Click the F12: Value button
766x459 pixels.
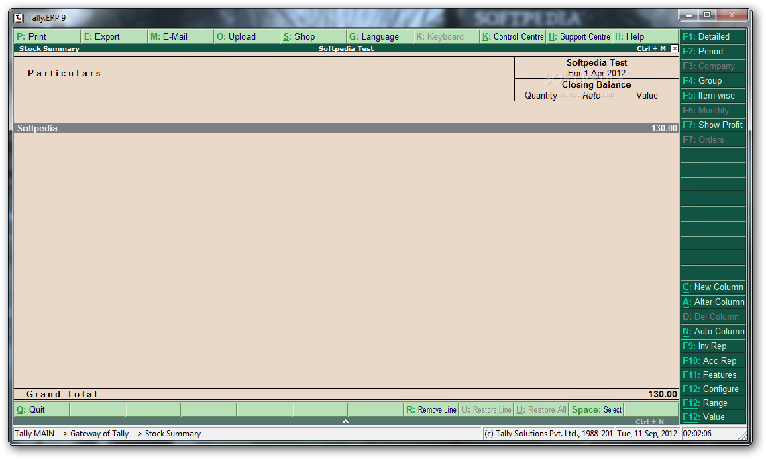coord(713,417)
